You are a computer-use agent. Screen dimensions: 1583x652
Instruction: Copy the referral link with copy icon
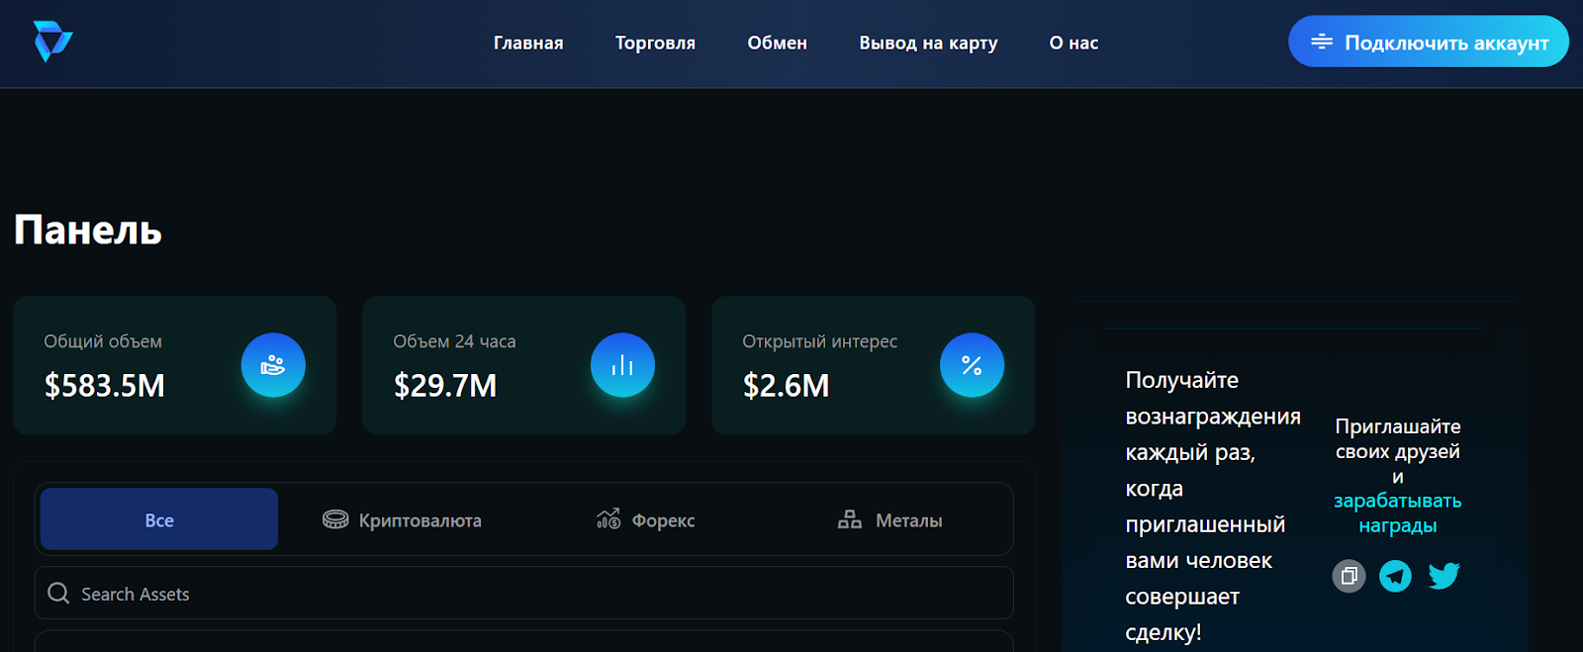pyautogui.click(x=1349, y=576)
